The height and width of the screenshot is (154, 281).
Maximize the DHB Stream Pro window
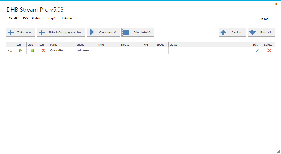click(x=270, y=4)
